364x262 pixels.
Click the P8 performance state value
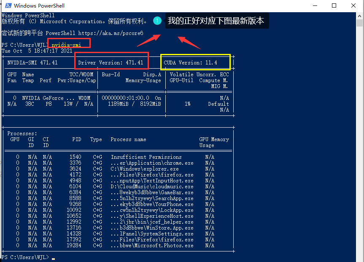click(49, 104)
